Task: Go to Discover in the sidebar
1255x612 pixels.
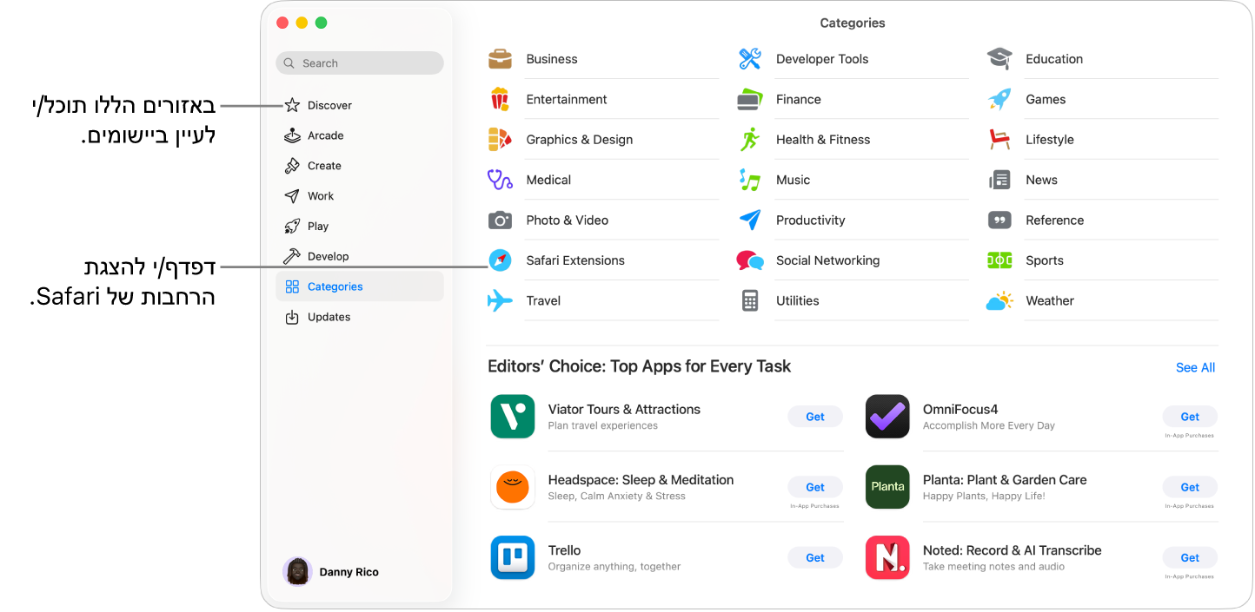Action: [x=359, y=105]
